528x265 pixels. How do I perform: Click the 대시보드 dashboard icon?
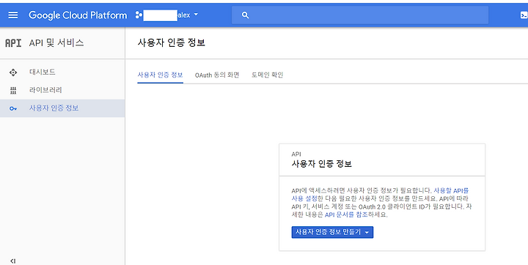13,72
